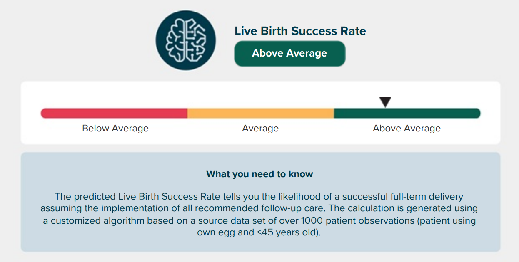Click the orange Average bar segment
519x262 pixels.
point(261,113)
